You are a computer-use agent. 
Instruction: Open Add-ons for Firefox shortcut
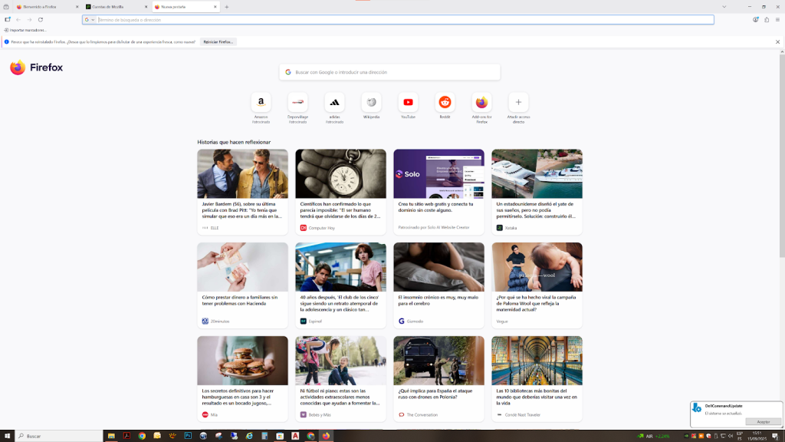tap(481, 102)
